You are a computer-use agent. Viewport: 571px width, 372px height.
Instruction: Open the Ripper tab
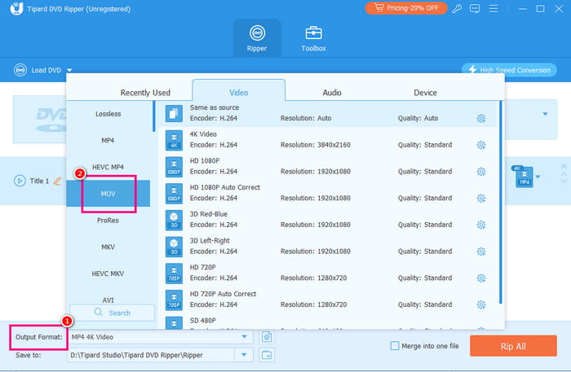pyautogui.click(x=257, y=38)
